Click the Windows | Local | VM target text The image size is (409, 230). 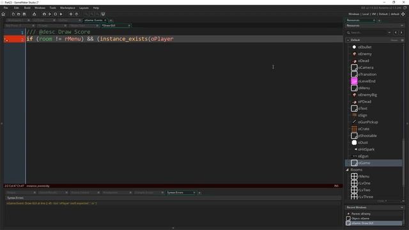[374, 14]
